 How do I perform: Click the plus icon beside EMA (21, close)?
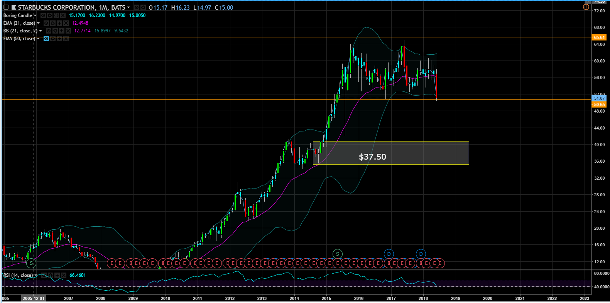(x=59, y=23)
